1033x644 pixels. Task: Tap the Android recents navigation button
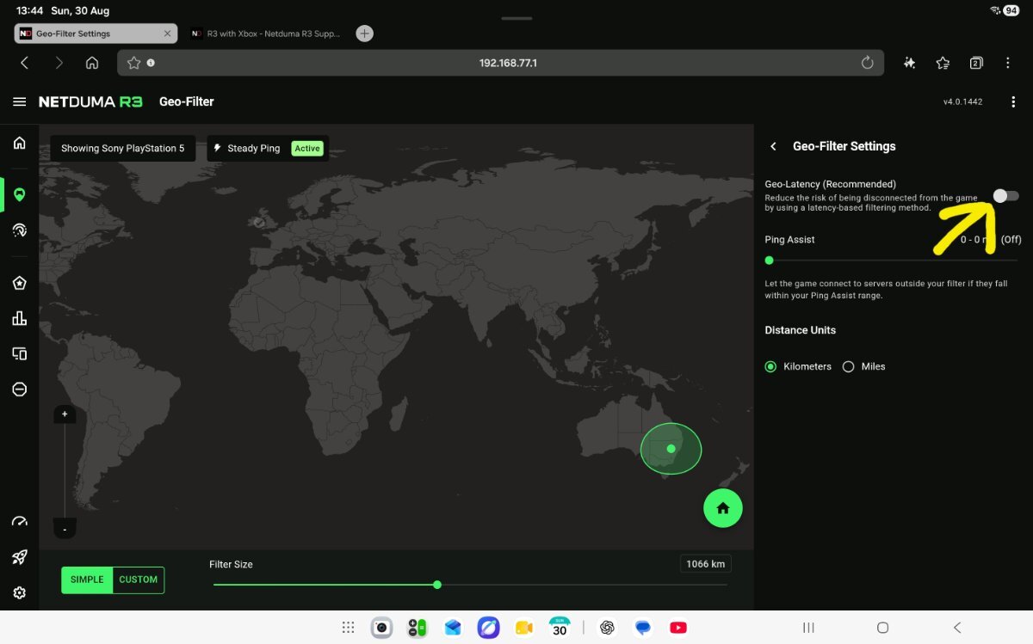[x=808, y=628]
